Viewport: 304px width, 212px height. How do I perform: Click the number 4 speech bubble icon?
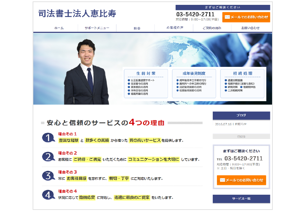click(x=49, y=195)
